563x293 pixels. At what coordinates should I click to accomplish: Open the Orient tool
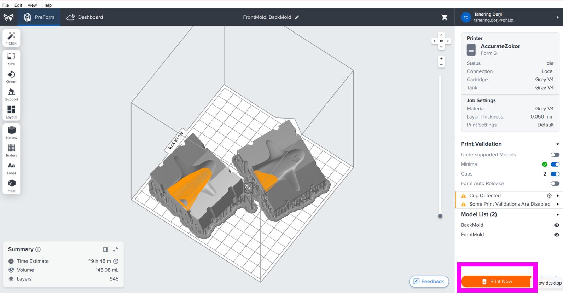pyautogui.click(x=11, y=77)
